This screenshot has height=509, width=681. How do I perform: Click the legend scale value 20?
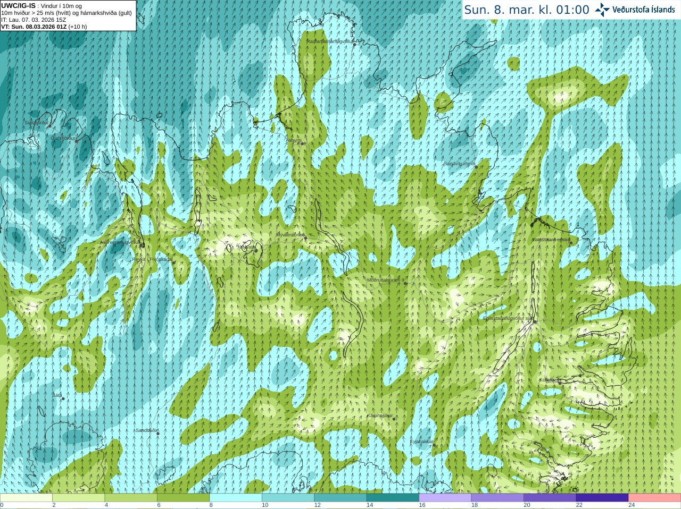[x=527, y=505]
